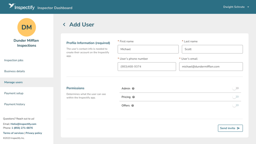Go back using the arrow beside Add User
This screenshot has height=144, width=256.
pyautogui.click(x=64, y=24)
